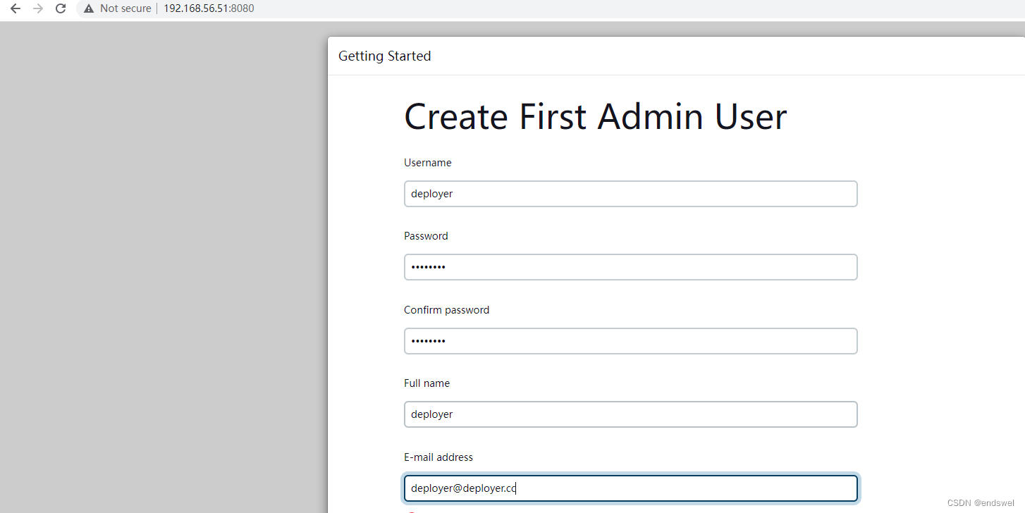Reload the page with the refresh icon
The height and width of the screenshot is (513, 1025).
(x=61, y=8)
